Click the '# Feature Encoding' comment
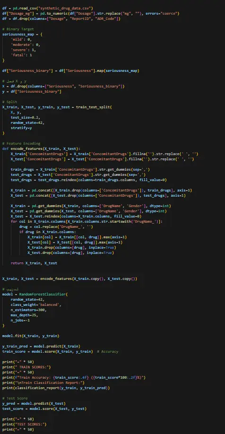 [x=21, y=143]
